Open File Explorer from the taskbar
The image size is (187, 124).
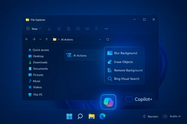coord(92,116)
